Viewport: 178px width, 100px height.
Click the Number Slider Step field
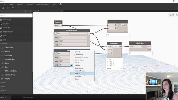pyautogui.click(x=73, y=45)
